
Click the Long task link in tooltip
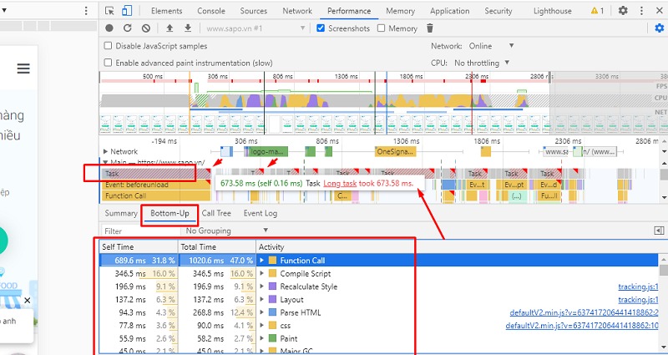[340, 183]
